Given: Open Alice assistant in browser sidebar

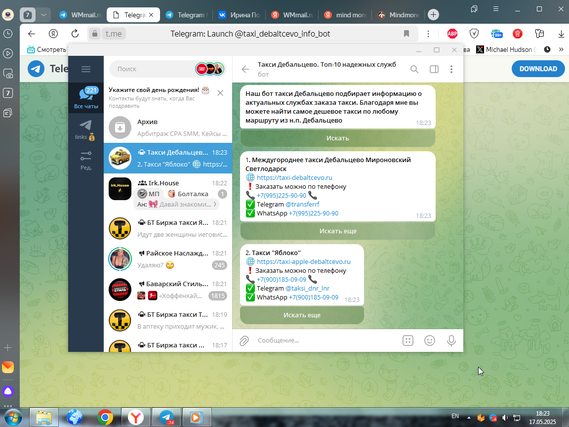Looking at the screenshot, I should (x=8, y=391).
